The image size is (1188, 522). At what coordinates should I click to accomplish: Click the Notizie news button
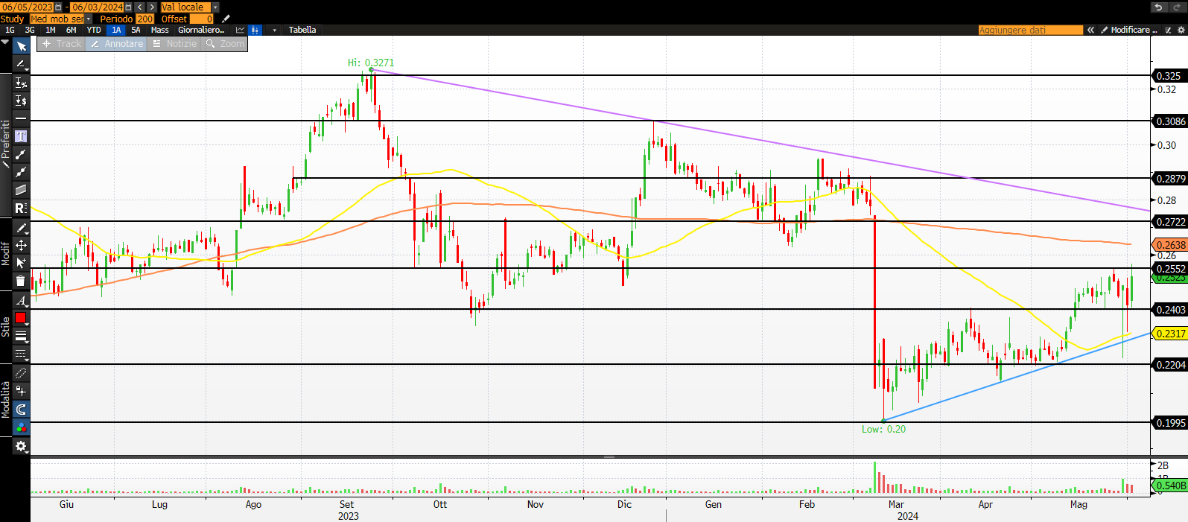[175, 44]
